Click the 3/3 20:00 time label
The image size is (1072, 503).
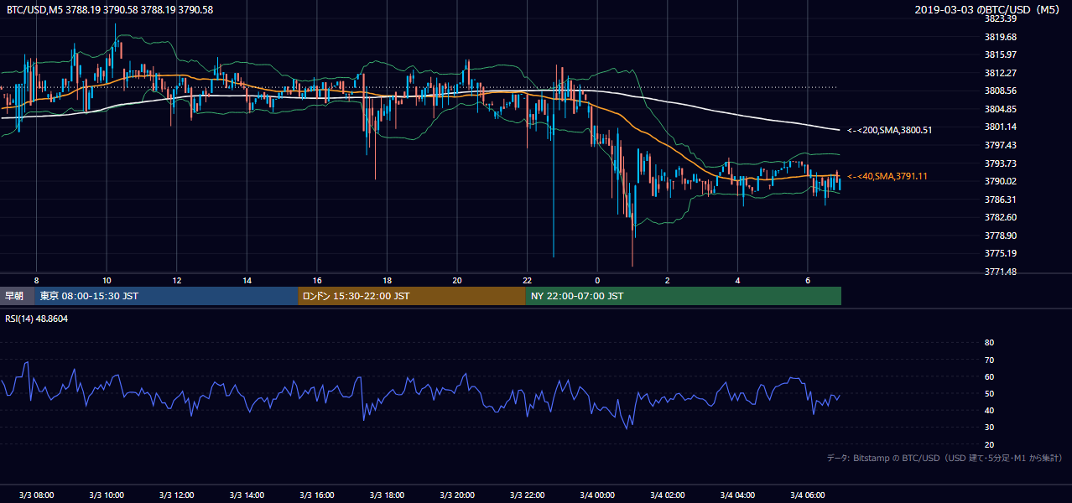pyautogui.click(x=457, y=495)
